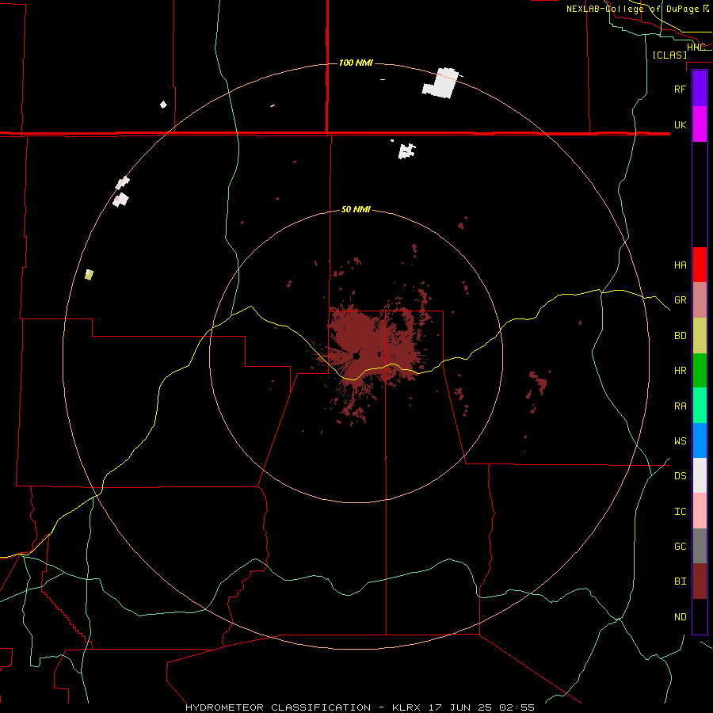Click the gray GC legend swatch
This screenshot has height=713, width=713.
pos(700,546)
